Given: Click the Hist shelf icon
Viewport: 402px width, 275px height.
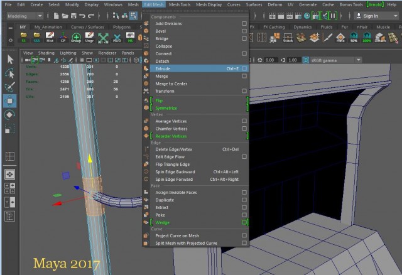Looking at the screenshot, I should [50, 37].
